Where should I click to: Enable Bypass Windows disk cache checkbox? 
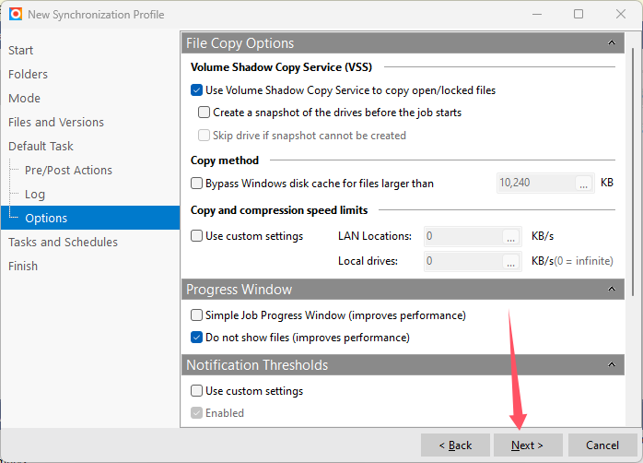197,184
